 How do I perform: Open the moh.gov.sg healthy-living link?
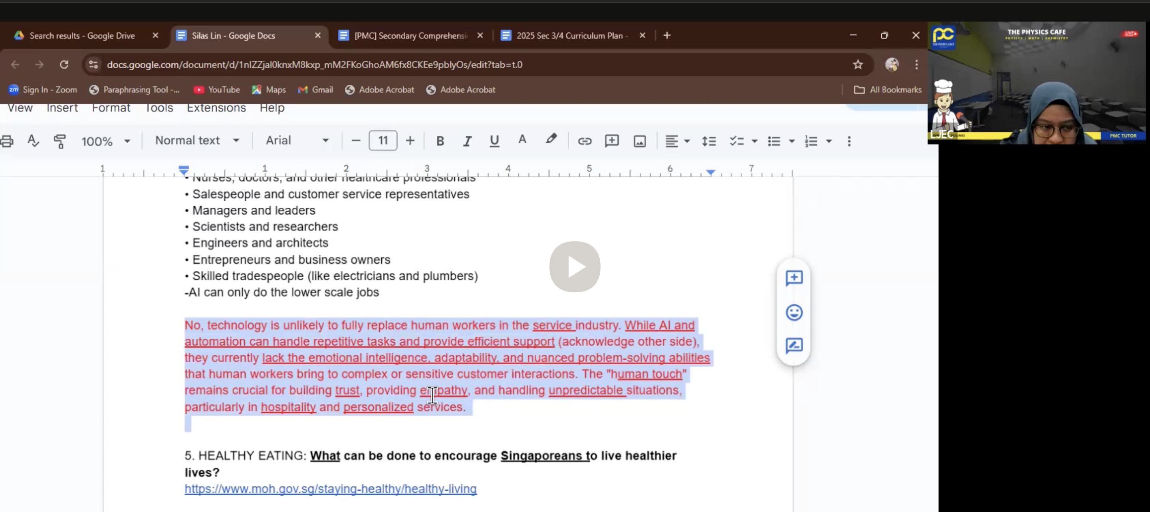330,489
